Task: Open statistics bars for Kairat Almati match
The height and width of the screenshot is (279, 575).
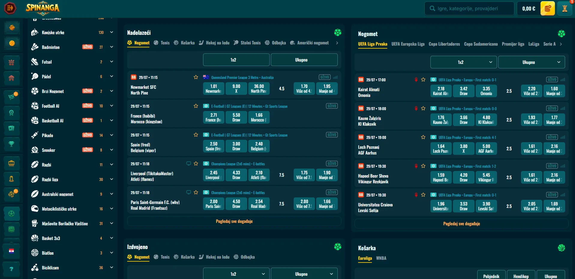Action: [563, 80]
